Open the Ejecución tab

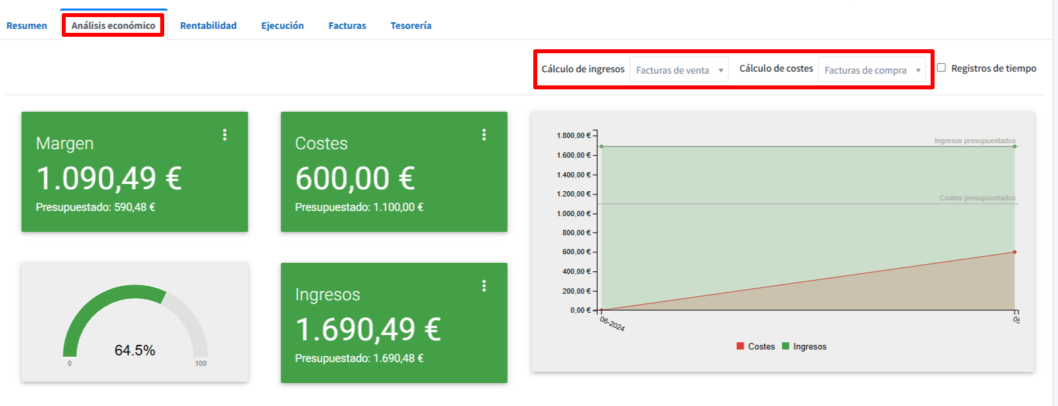click(x=282, y=26)
